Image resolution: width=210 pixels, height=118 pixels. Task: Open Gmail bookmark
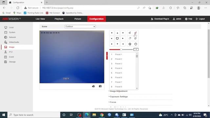[x=7, y=13]
